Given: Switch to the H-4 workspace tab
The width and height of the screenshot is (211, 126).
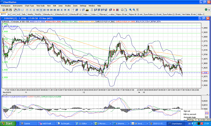Looking at the screenshot, I should pyautogui.click(x=14, y=14).
